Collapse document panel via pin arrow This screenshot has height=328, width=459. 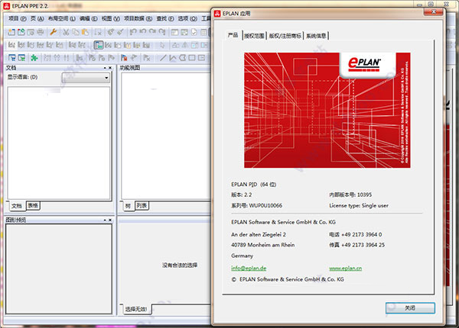coord(105,68)
